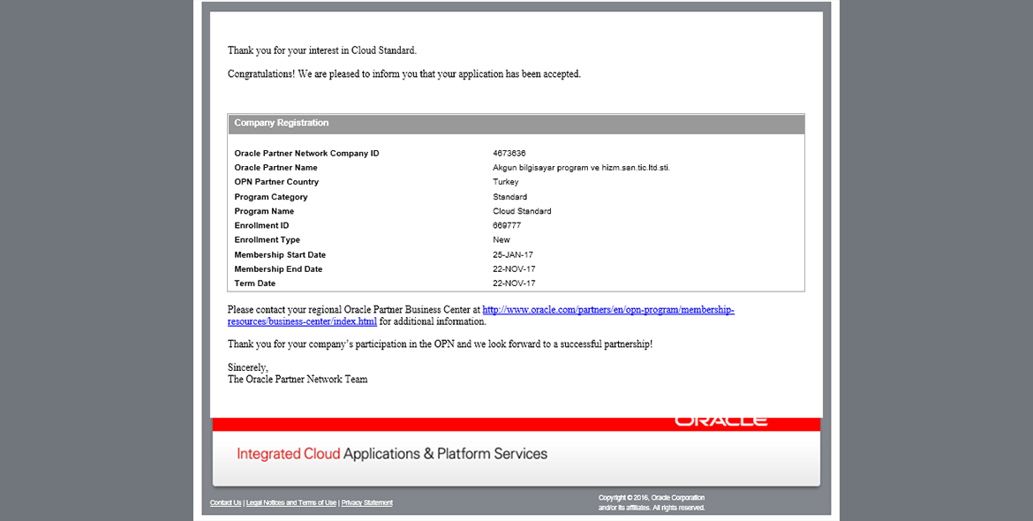
Task: Select the company ID value 4673636
Action: click(509, 154)
